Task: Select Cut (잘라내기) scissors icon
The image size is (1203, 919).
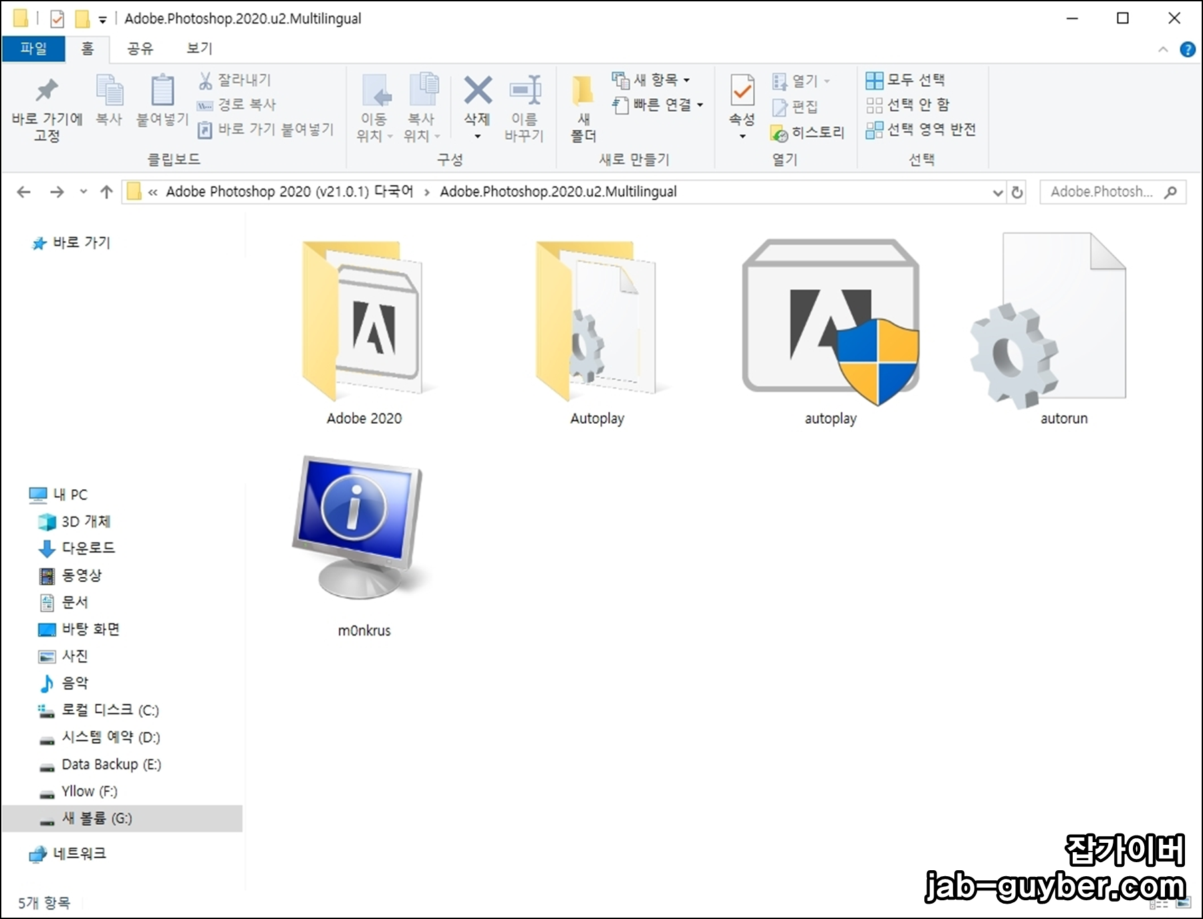Action: (205, 80)
